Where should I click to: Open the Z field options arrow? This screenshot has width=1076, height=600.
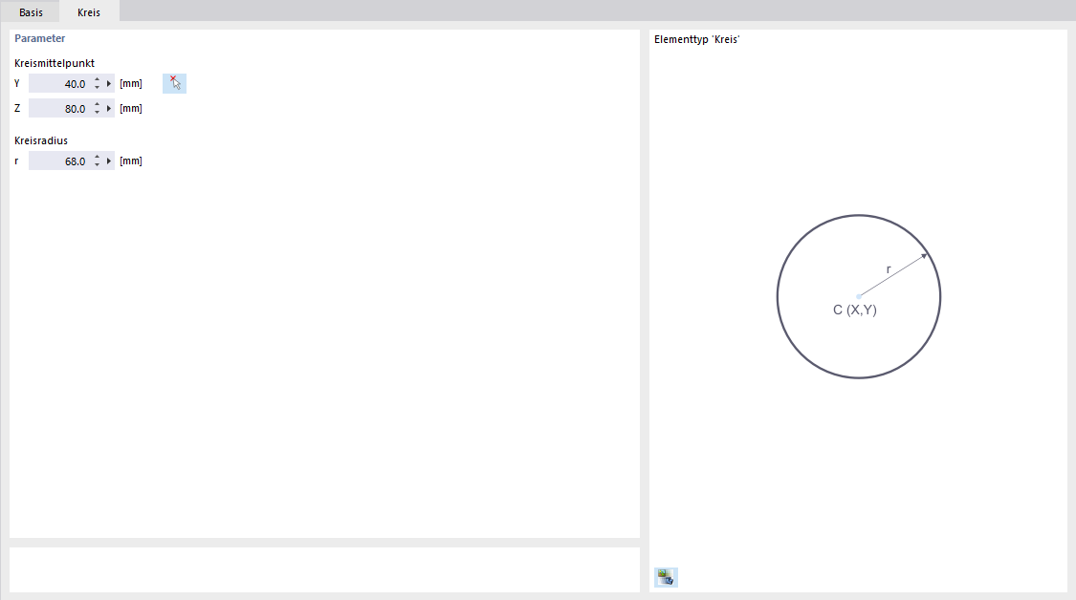pos(108,108)
